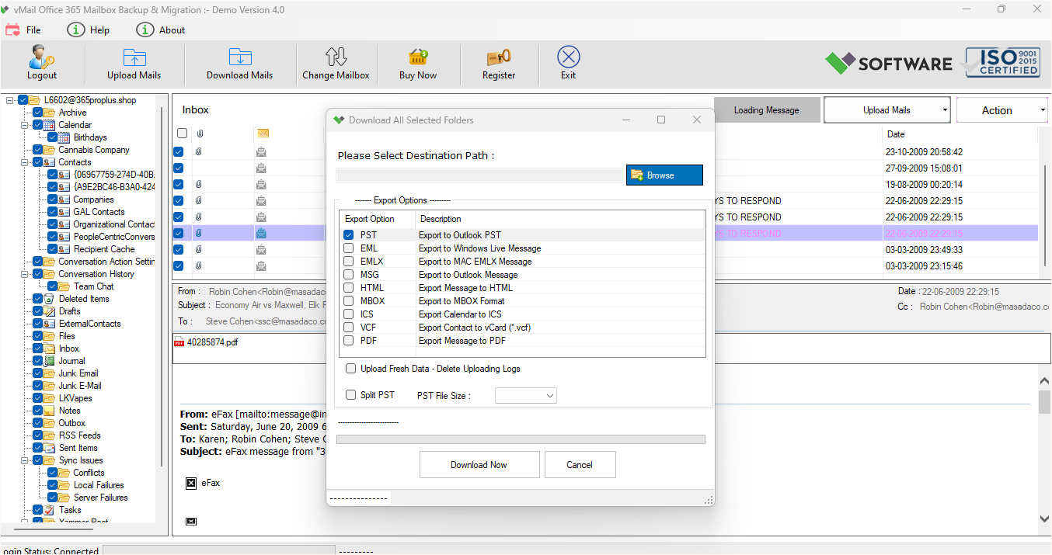Viewport: 1052px width, 555px height.
Task: Click the Download Now button
Action: [479, 465]
